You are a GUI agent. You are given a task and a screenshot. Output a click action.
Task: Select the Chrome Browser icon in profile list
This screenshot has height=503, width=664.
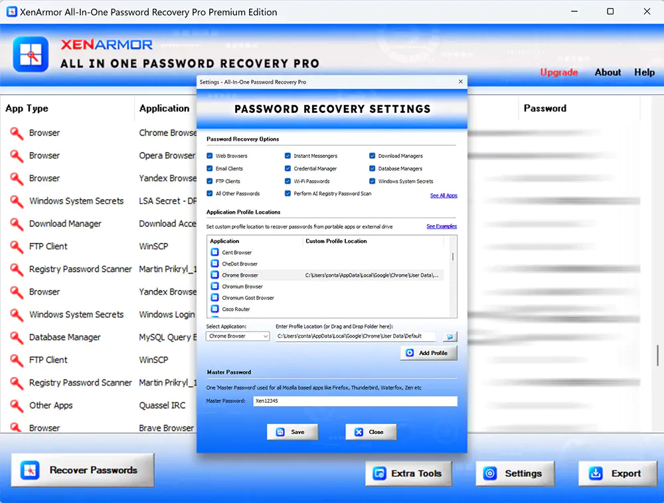(x=215, y=275)
